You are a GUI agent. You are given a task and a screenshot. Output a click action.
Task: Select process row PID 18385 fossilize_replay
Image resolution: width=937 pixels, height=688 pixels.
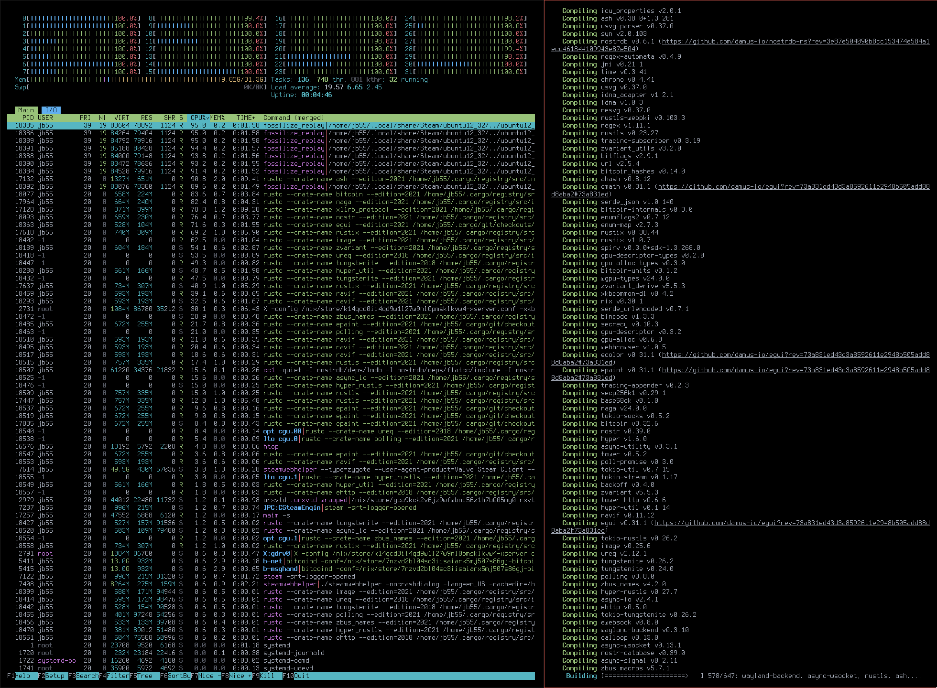(271, 125)
